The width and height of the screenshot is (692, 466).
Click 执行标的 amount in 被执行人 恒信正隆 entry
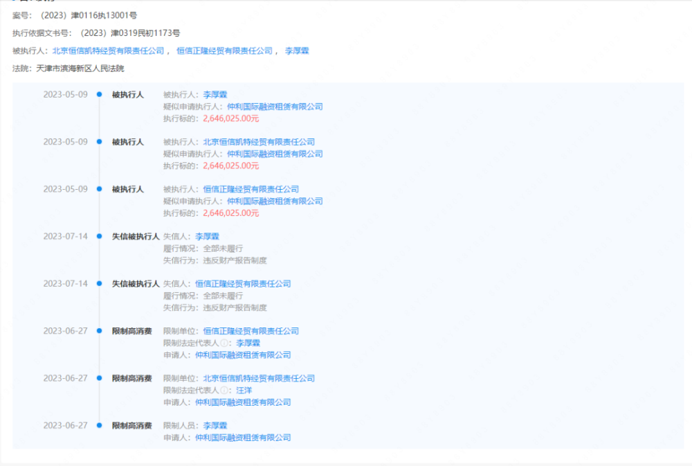pos(231,213)
